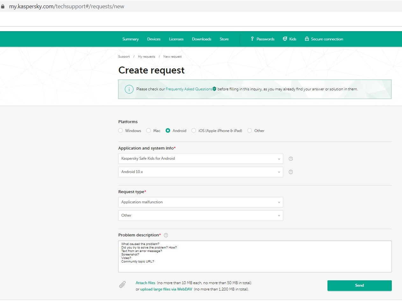
Task: Click the Platforms section label
Action: click(128, 122)
